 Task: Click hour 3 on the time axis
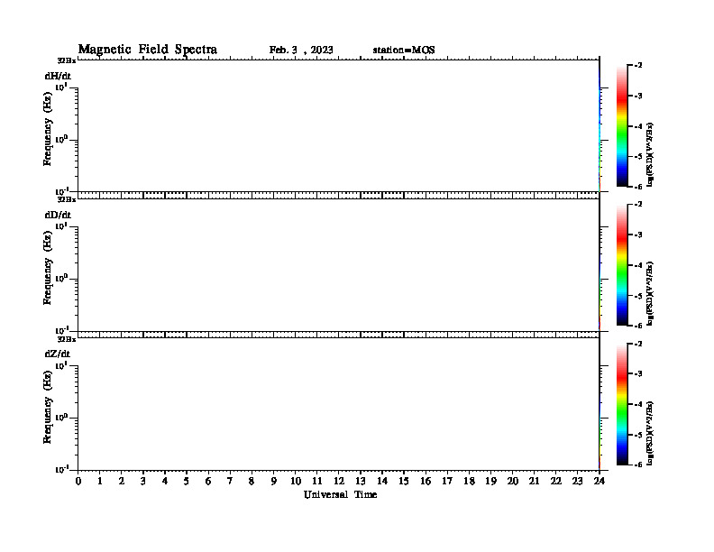[143, 482]
